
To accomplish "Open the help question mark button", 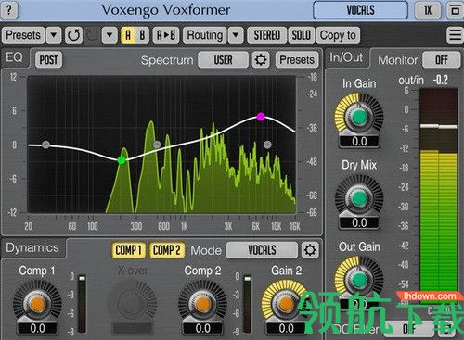I will (x=9, y=10).
